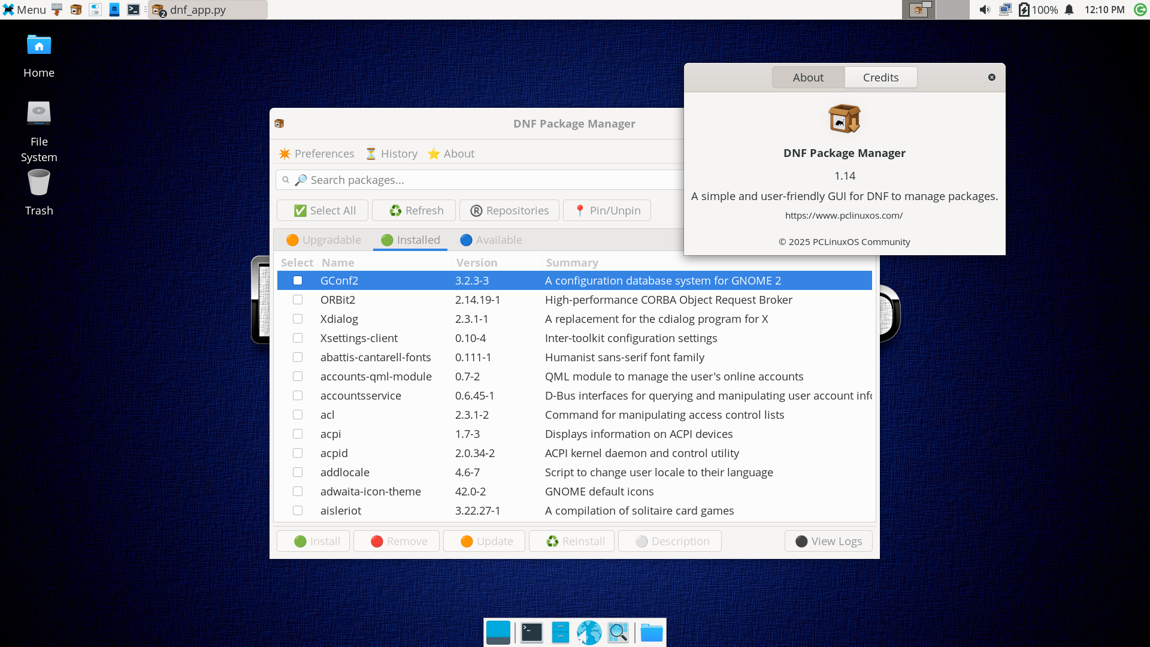Image resolution: width=1150 pixels, height=647 pixels.
Task: Tick the checkbox for Xdialog
Action: 298,319
